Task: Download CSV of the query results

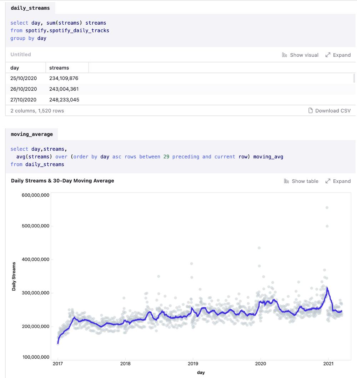Action: pyautogui.click(x=330, y=111)
